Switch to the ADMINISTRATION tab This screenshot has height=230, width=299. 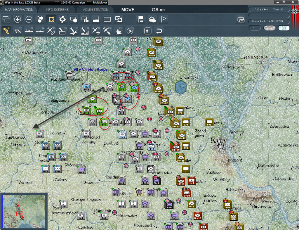click(95, 10)
